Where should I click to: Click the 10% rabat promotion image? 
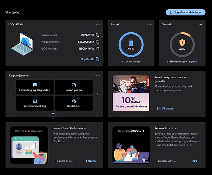tap(131, 93)
